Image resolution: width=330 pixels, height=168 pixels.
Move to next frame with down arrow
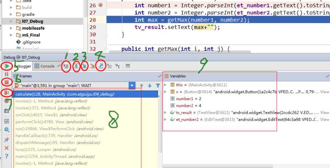pyautogui.click(x=150, y=86)
